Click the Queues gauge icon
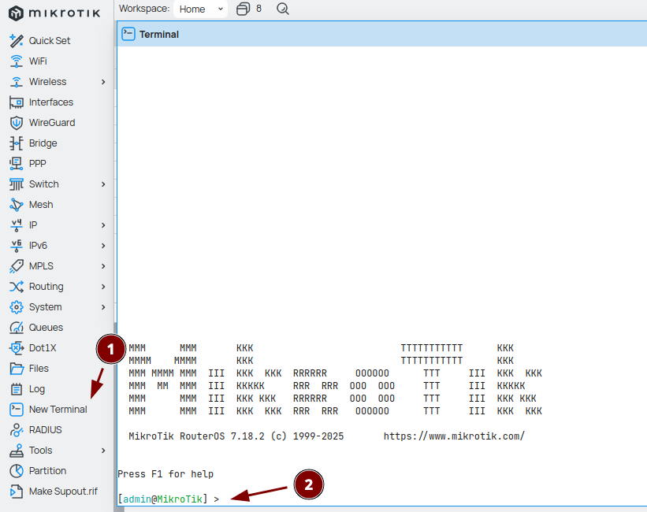The width and height of the screenshot is (647, 512). click(16, 328)
